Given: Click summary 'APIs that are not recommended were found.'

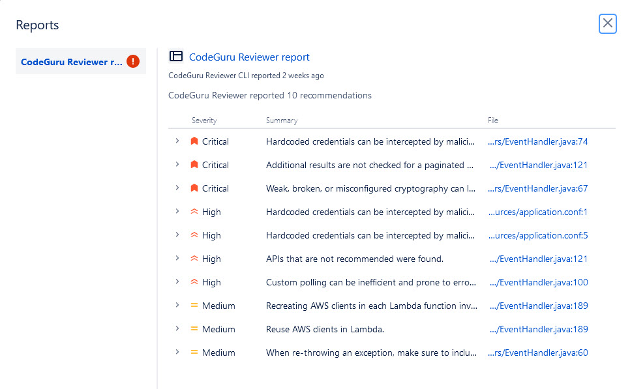Looking at the screenshot, I should tap(355, 259).
